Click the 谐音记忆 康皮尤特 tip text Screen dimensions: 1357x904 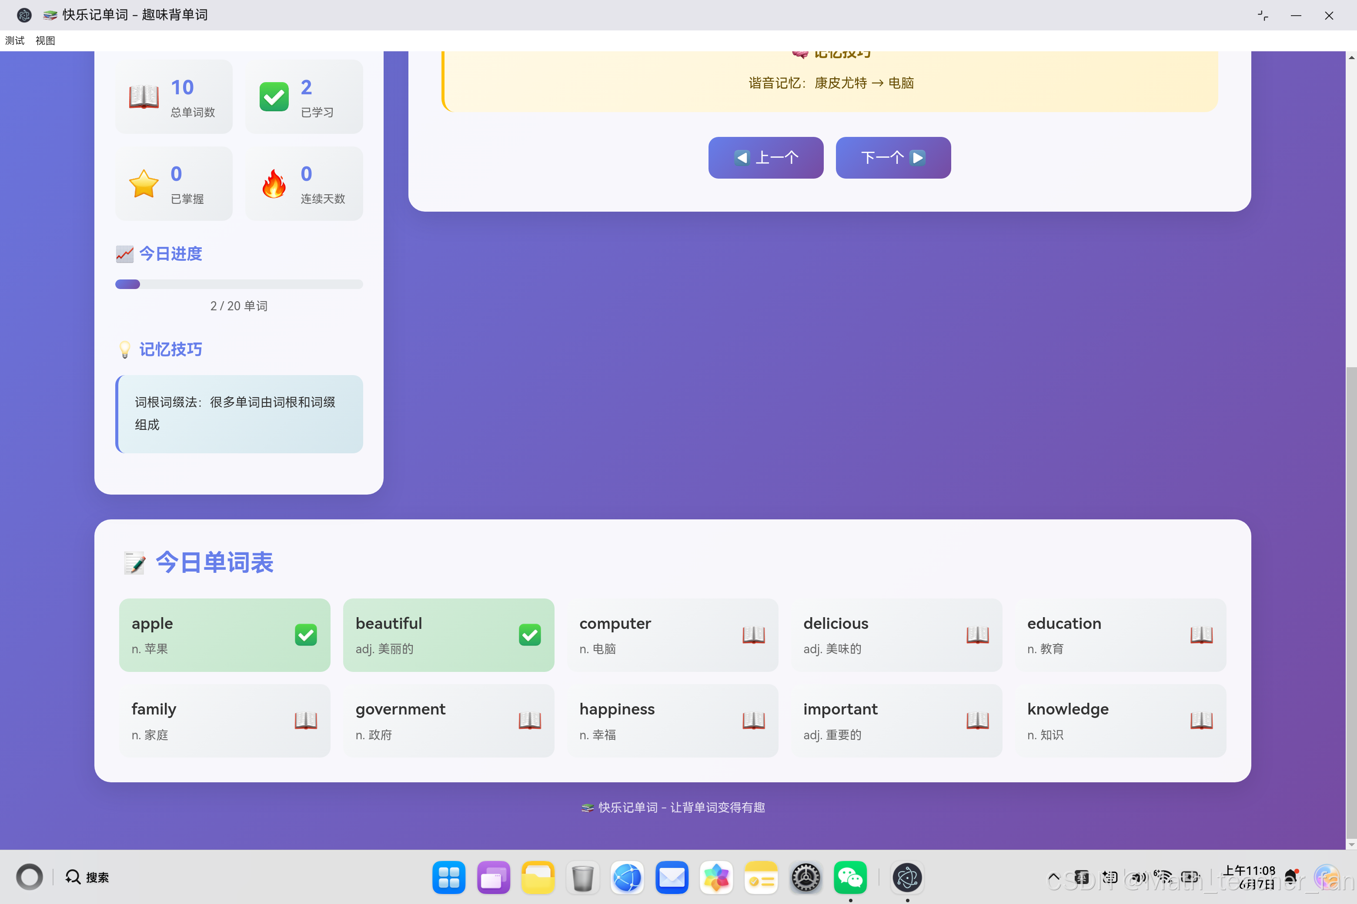pos(831,83)
